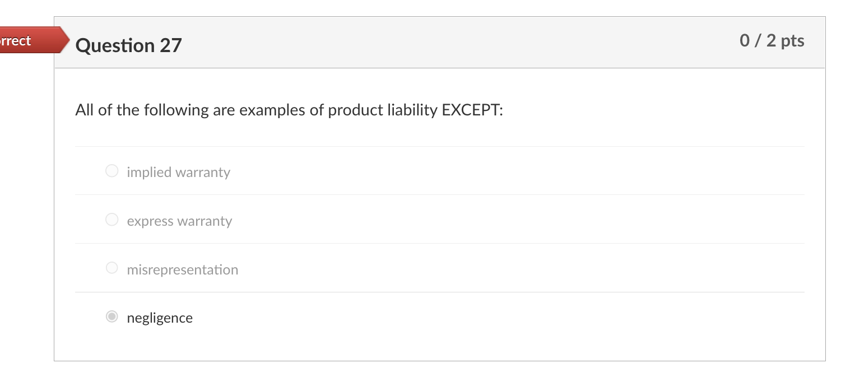
Task: Click the divider under the question text
Action: pos(439,146)
